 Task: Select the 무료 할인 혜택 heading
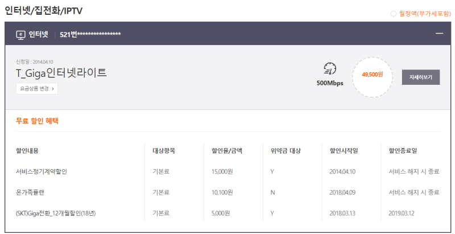tap(37, 121)
